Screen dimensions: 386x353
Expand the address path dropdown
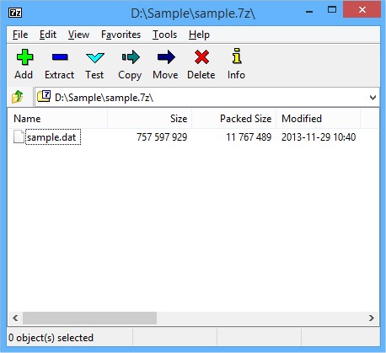click(373, 98)
